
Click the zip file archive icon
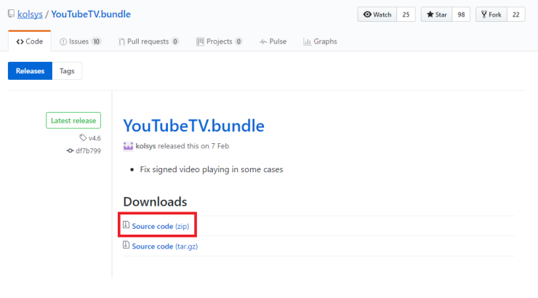tap(127, 225)
